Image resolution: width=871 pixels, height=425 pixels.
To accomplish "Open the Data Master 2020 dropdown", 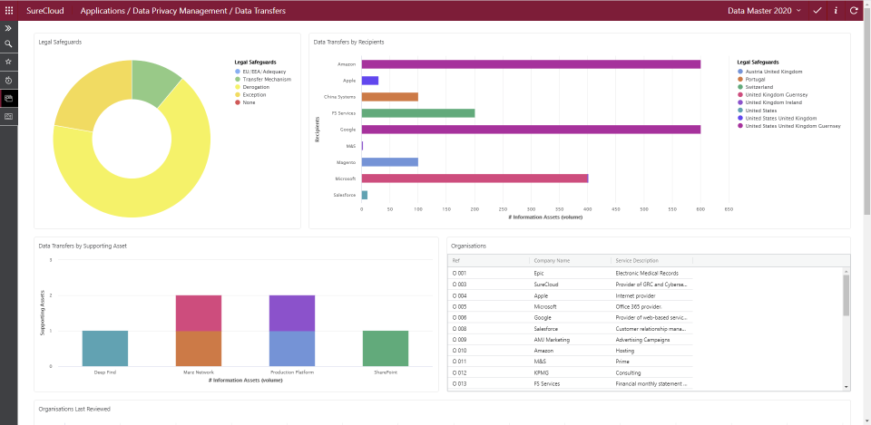I will click(x=764, y=11).
